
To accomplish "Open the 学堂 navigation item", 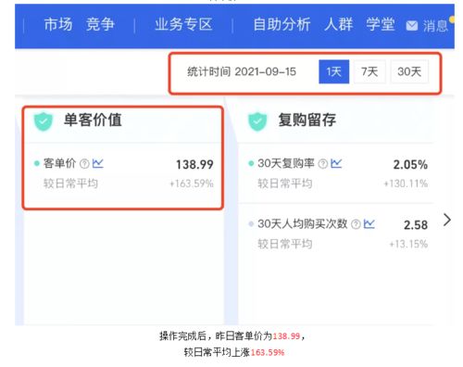I will (x=381, y=24).
